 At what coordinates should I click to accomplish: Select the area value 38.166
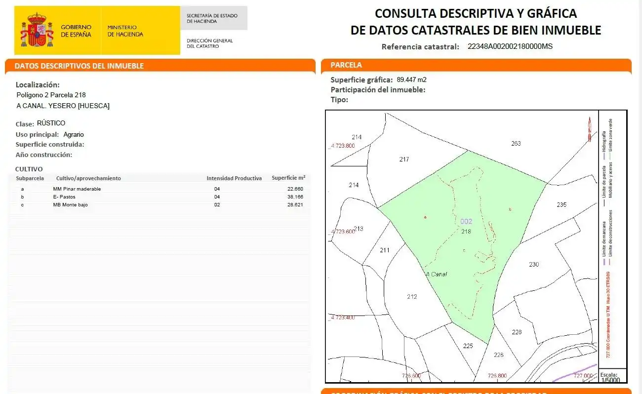(295, 197)
